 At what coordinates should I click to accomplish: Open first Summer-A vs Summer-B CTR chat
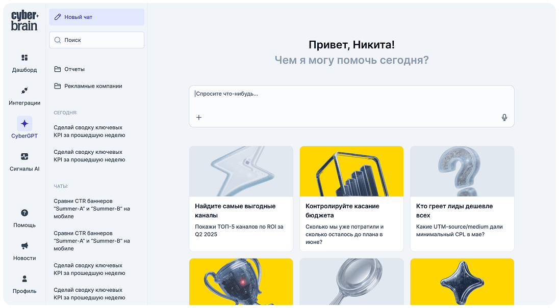click(x=92, y=209)
